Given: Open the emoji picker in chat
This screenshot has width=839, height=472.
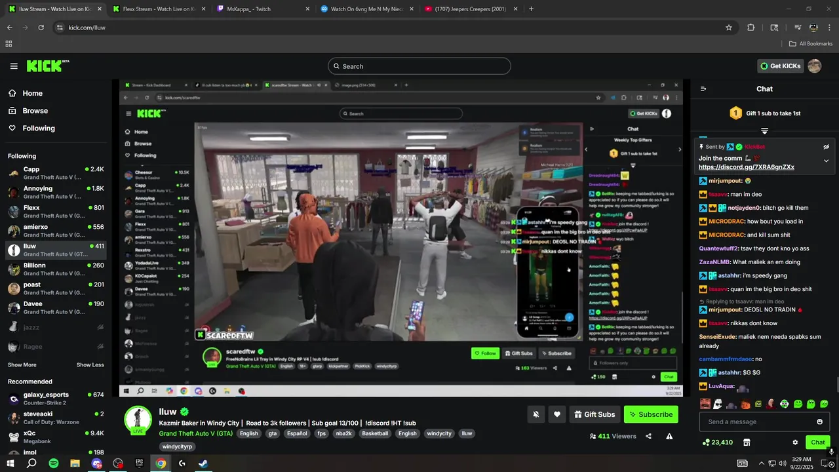Looking at the screenshot, I should coord(819,422).
